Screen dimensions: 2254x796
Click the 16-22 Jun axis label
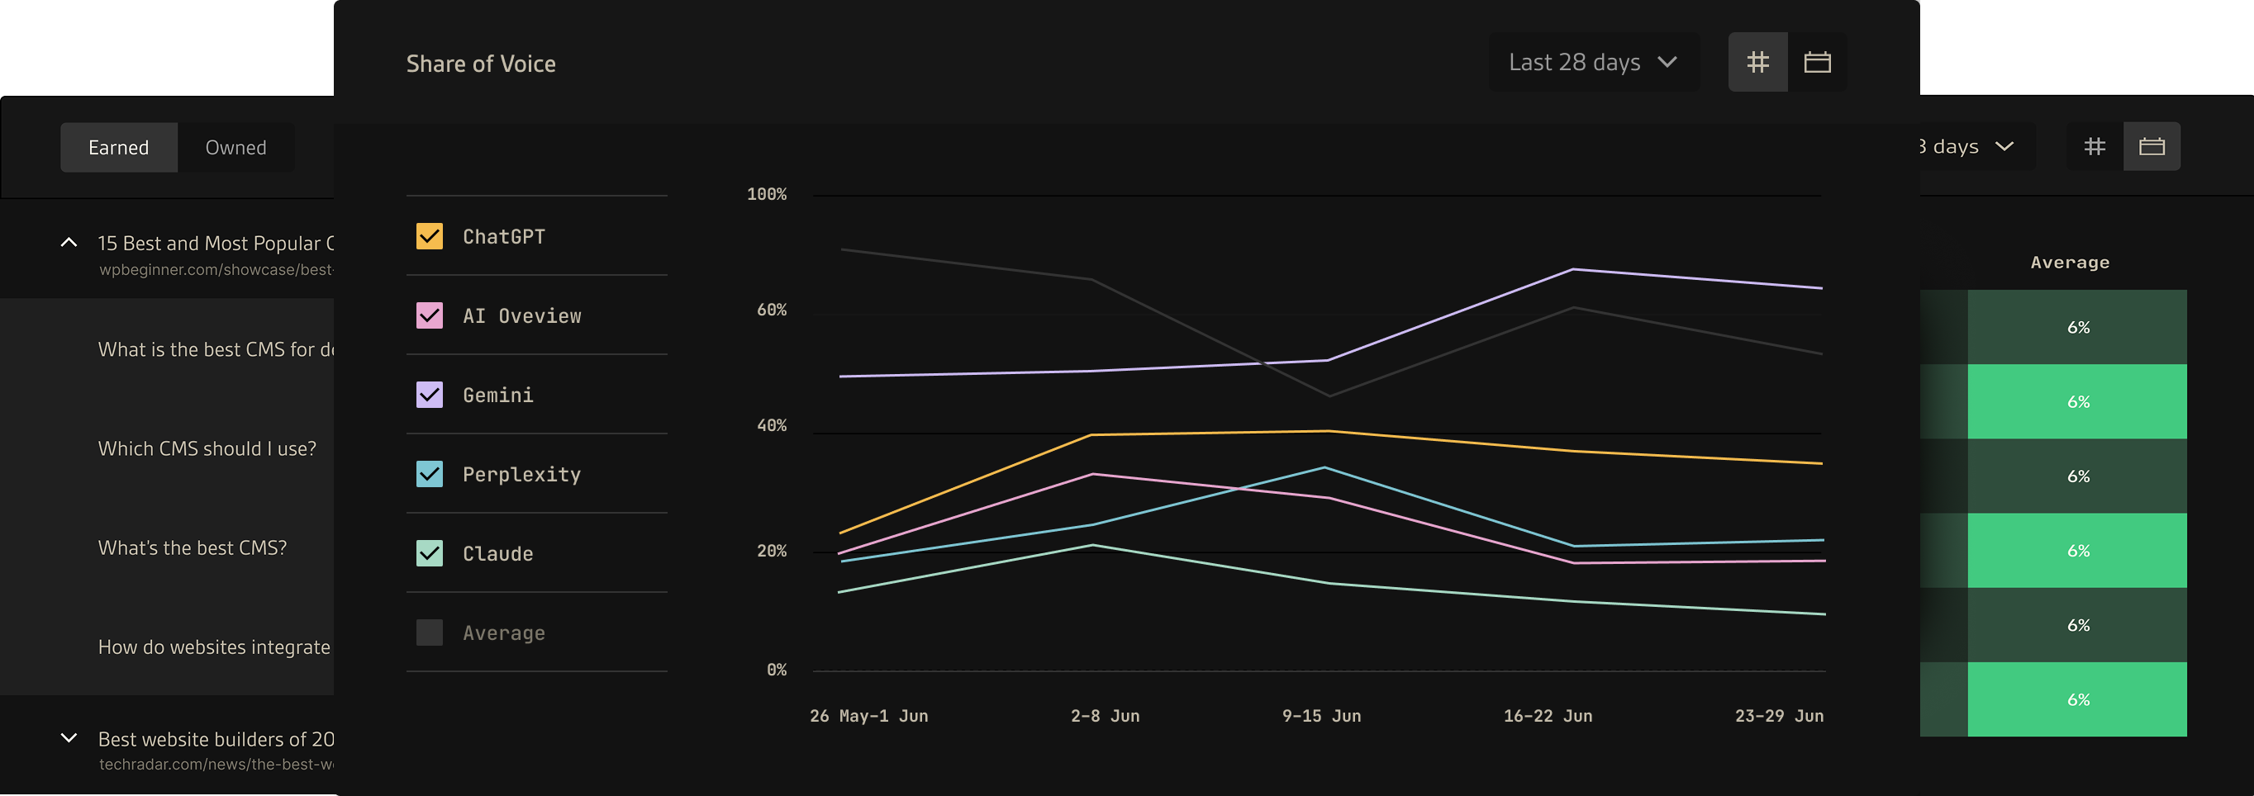pyautogui.click(x=1547, y=716)
